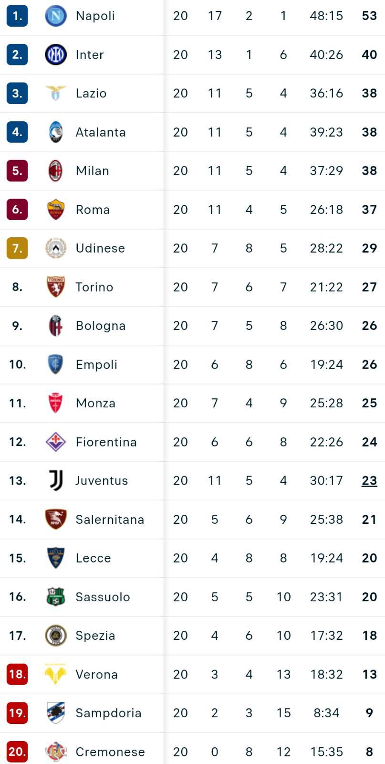
Task: Open the Fiorentina purple badge
Action: [x=55, y=442]
